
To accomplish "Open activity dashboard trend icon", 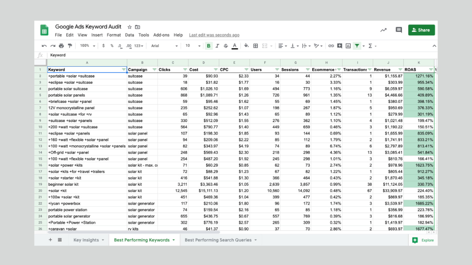I will [x=383, y=30].
